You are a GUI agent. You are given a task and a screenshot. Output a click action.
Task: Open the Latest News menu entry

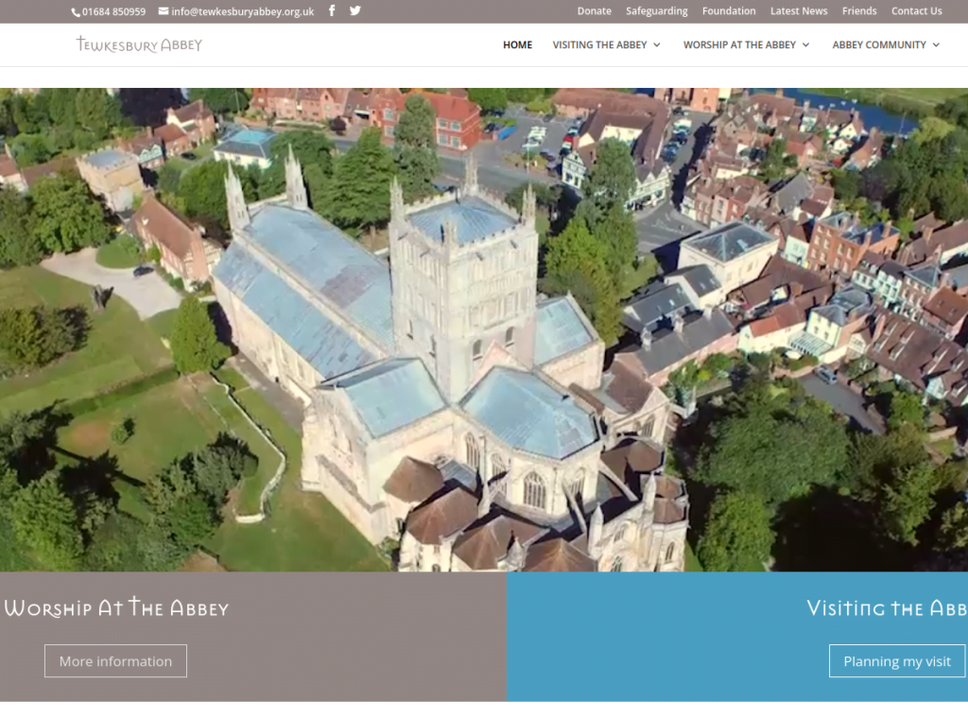coord(798,10)
